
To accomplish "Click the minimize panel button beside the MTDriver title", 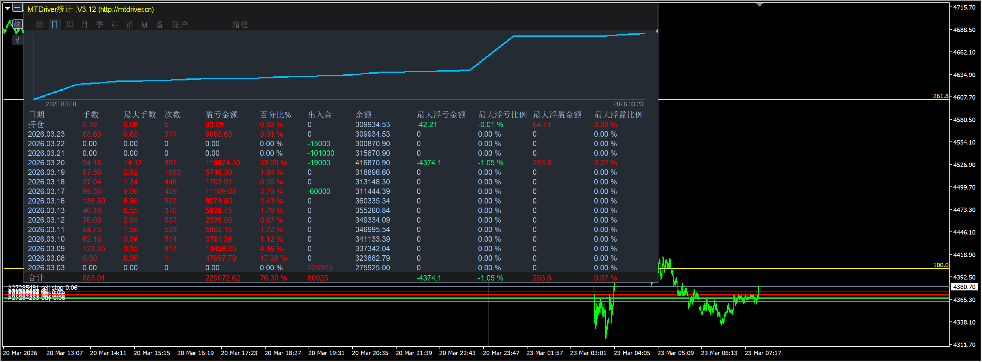I will coord(17,8).
